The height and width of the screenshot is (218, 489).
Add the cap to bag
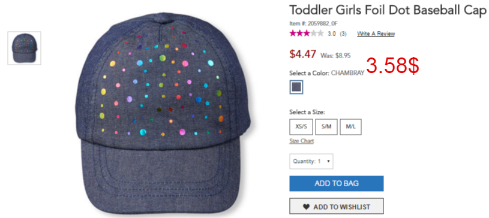coord(337,183)
